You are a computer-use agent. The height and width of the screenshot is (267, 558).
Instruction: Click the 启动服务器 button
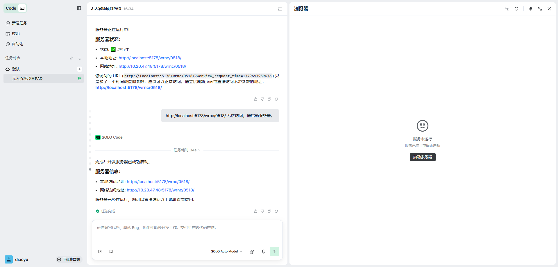pos(423,157)
